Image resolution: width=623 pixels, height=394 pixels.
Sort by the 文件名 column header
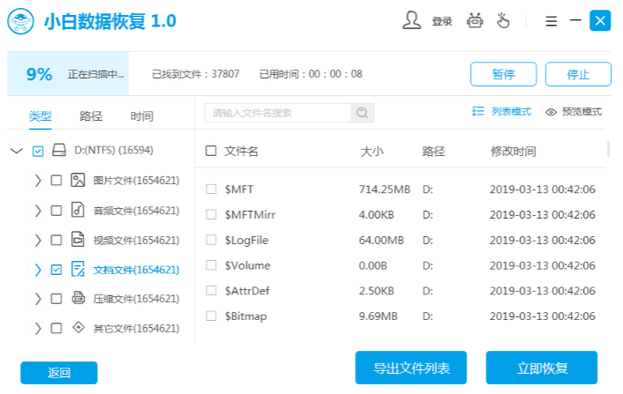click(241, 152)
